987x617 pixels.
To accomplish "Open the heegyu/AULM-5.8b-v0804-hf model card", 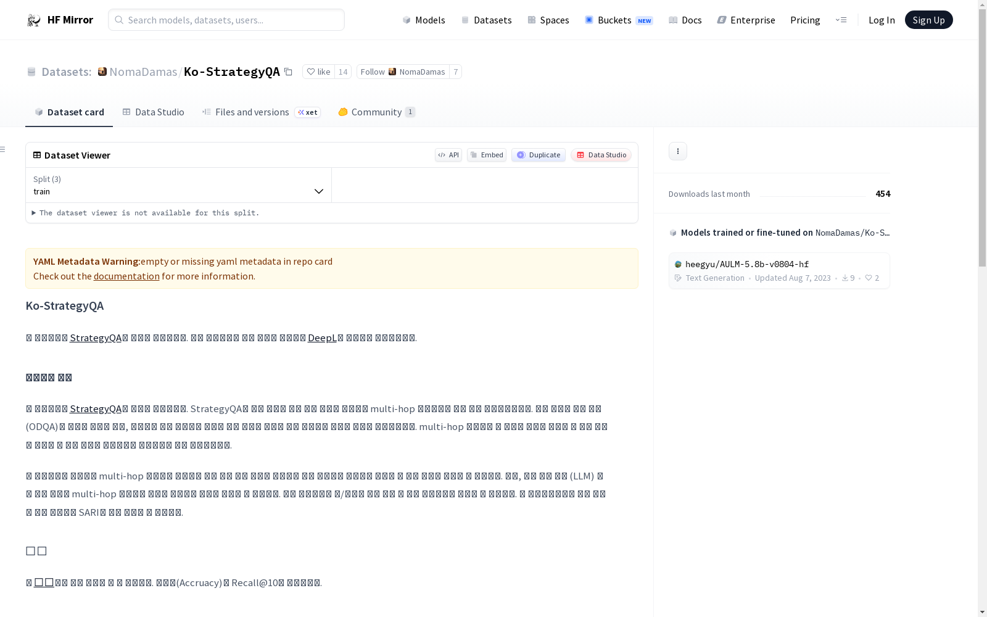I will [779, 270].
